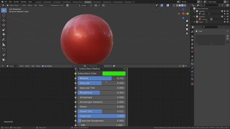
Task: Toggle camera view icon in viewport
Action: [187, 29]
